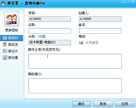
Task: Click the 取消 button
Action: point(103,104)
